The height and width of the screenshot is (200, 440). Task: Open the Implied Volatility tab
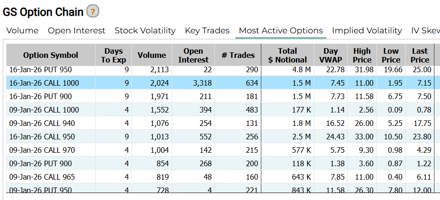point(367,31)
